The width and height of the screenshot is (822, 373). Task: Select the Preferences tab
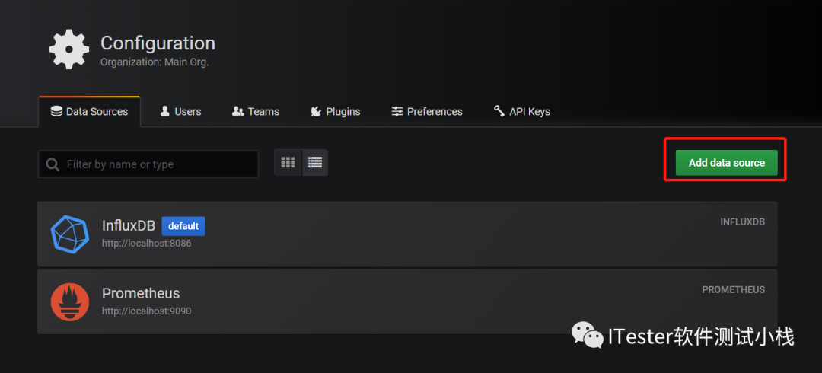427,112
